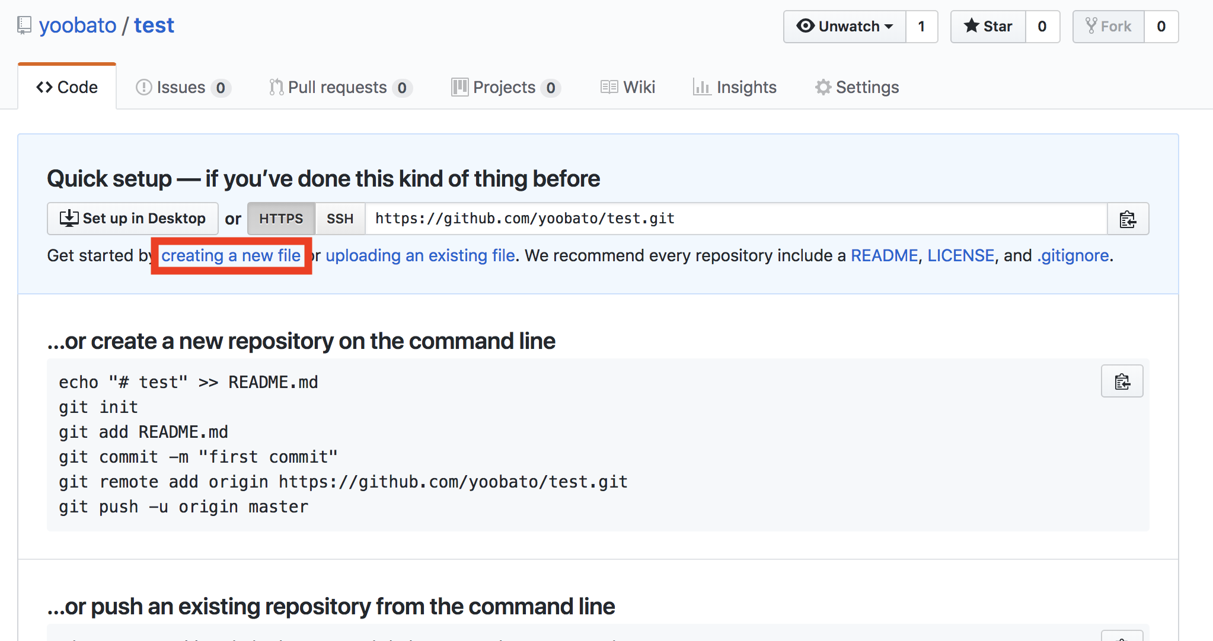The width and height of the screenshot is (1213, 641).
Task: Open the uploading an existing file link
Action: pyautogui.click(x=420, y=255)
